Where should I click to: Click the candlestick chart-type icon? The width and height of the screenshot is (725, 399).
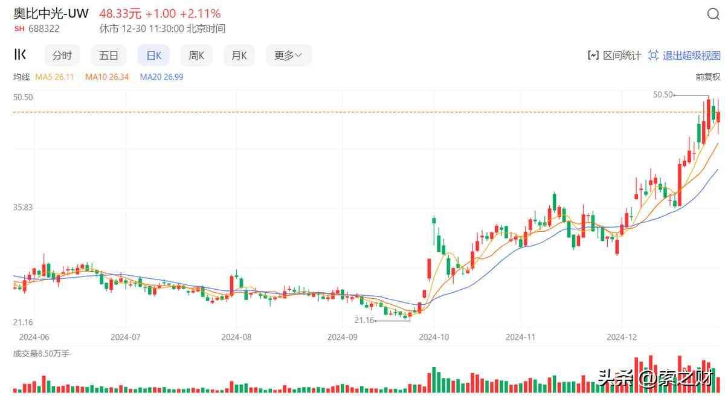click(20, 55)
